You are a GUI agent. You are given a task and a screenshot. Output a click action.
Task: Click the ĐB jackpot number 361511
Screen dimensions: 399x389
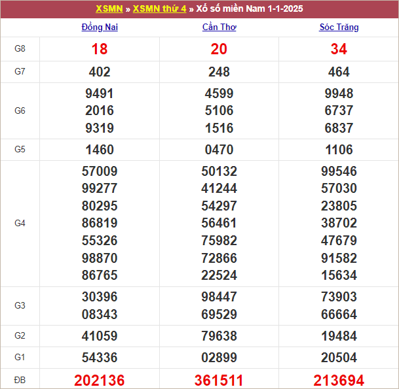tap(219, 381)
